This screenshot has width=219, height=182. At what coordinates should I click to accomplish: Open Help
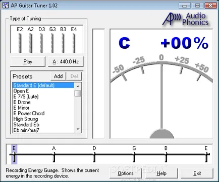tap(161, 173)
